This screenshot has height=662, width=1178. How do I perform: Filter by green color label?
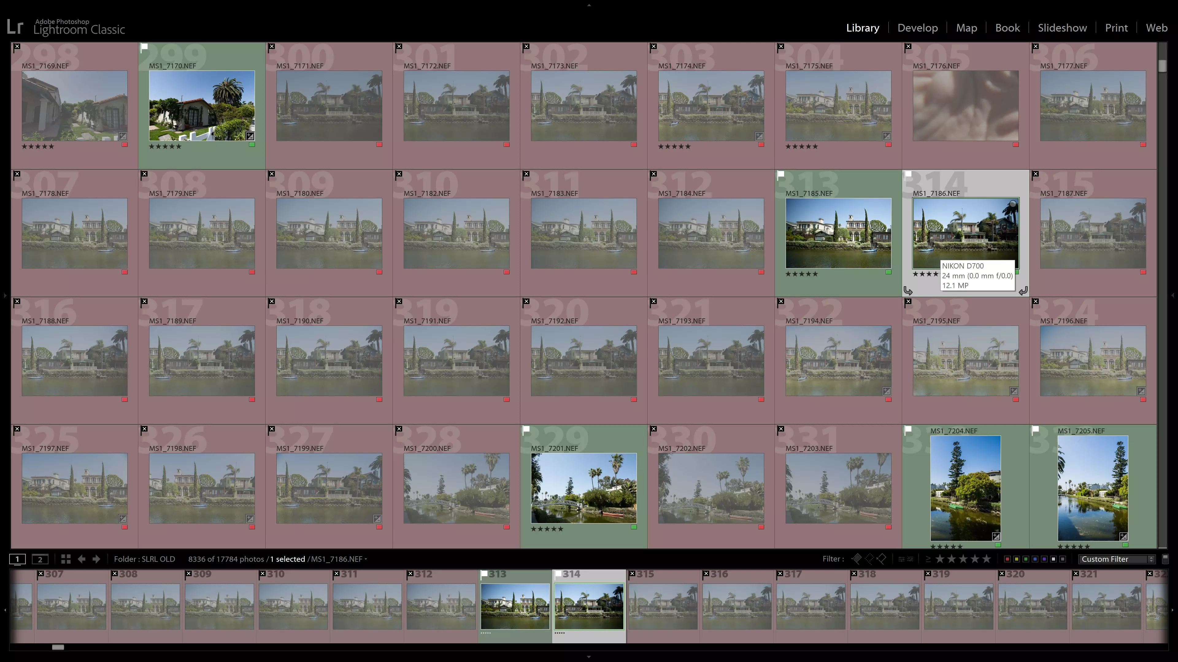coord(1026,559)
